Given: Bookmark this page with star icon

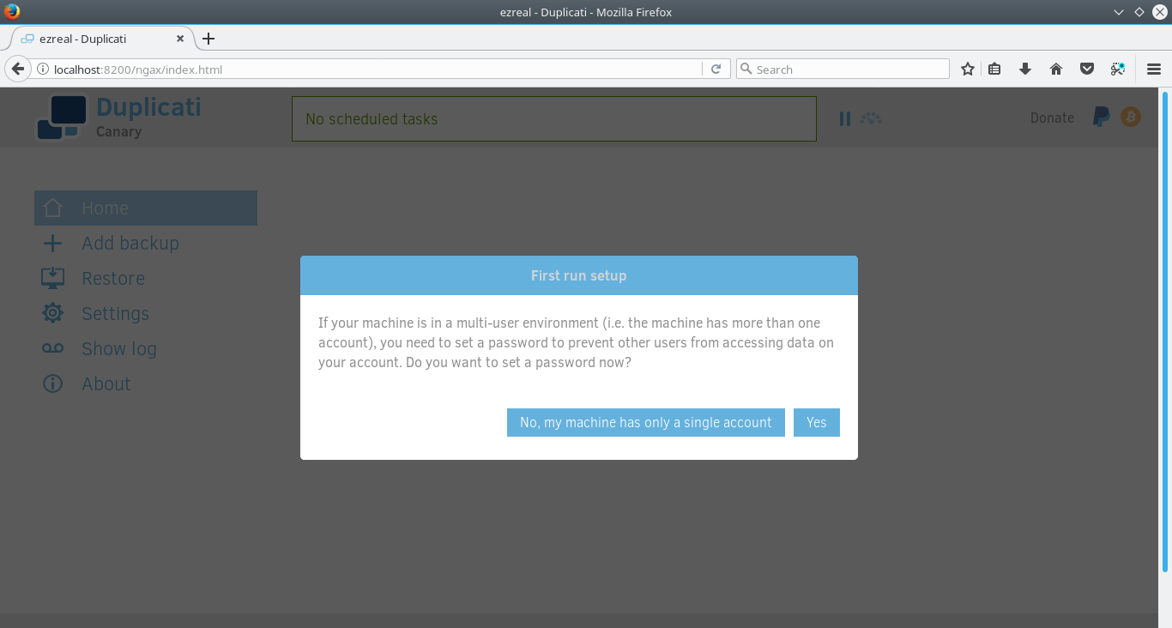Looking at the screenshot, I should (x=968, y=69).
